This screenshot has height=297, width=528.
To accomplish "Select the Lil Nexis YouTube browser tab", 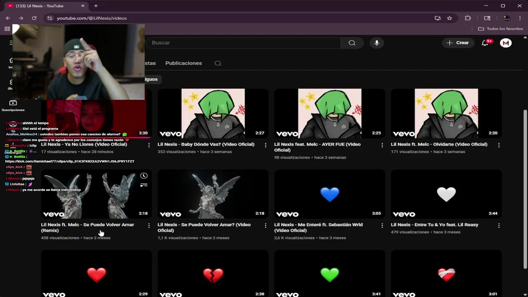I will click(45, 6).
